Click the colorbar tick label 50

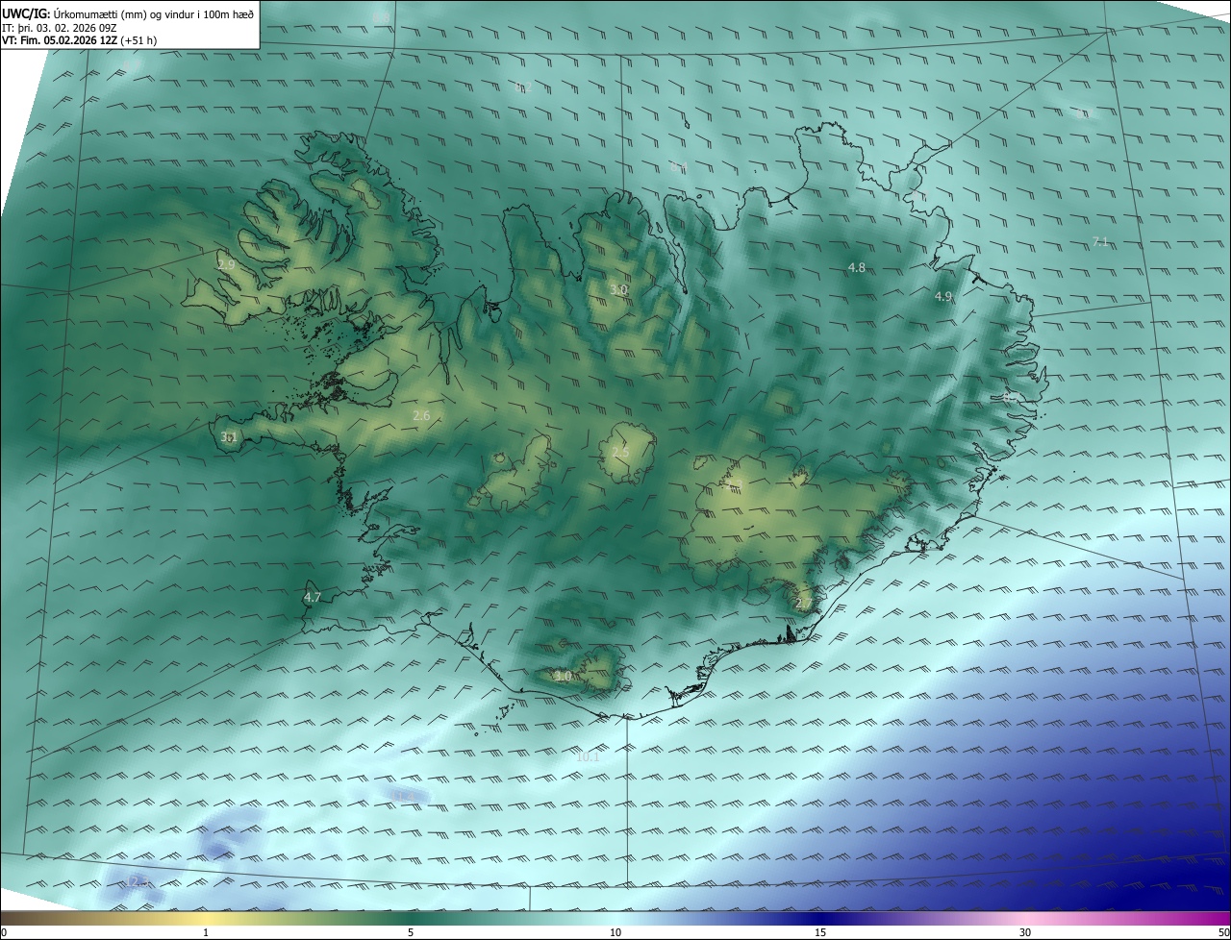[1223, 933]
